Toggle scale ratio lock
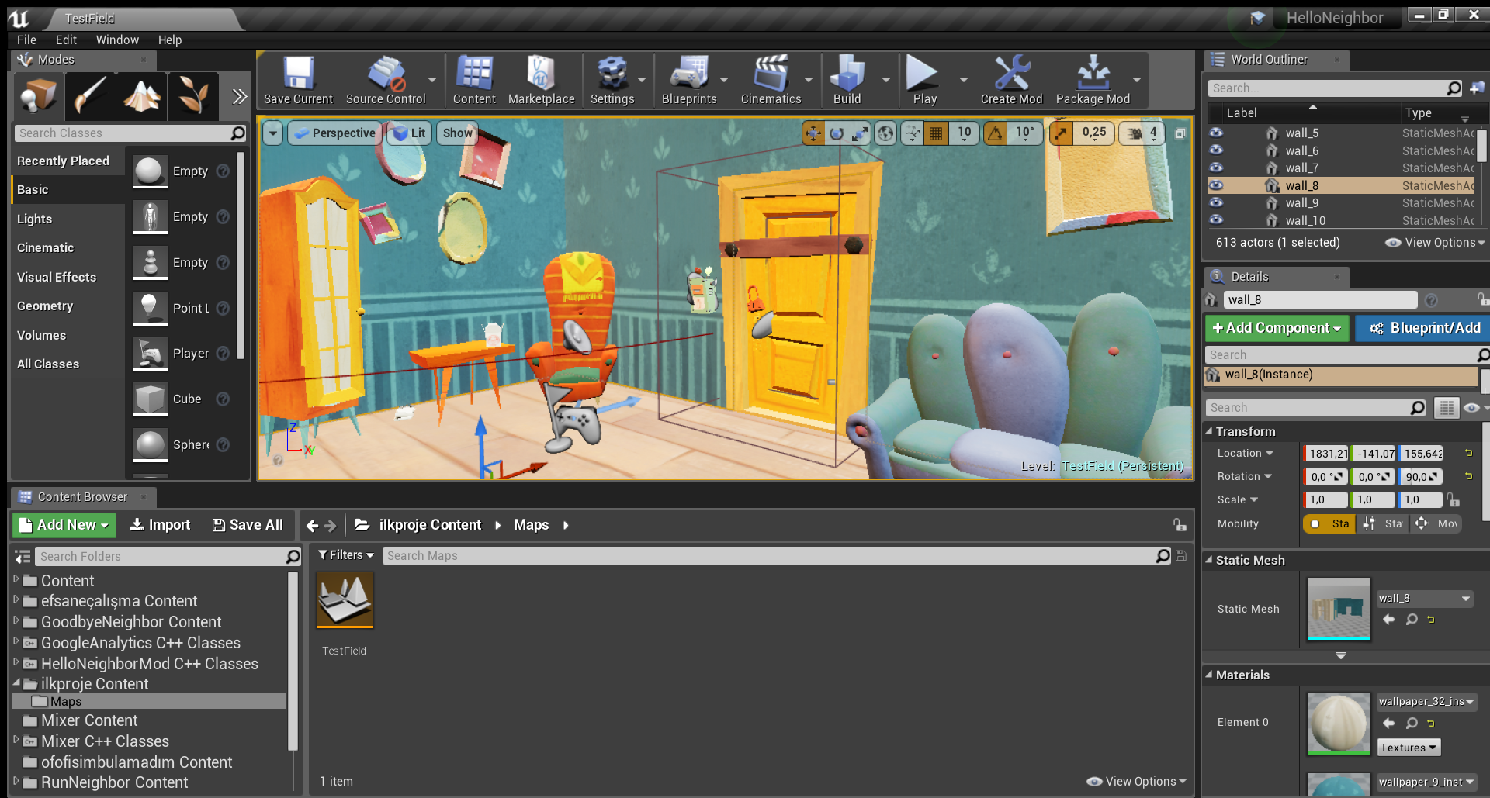Viewport: 1490px width, 798px height. coord(1454,499)
